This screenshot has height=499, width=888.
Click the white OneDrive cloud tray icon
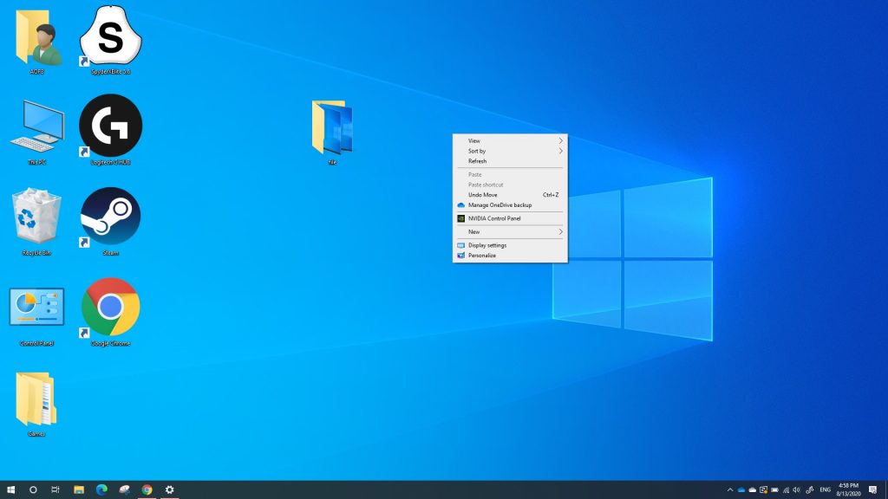[x=752, y=490]
